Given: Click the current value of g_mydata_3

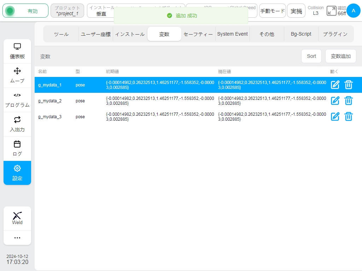Looking at the screenshot, I should 272,117.
